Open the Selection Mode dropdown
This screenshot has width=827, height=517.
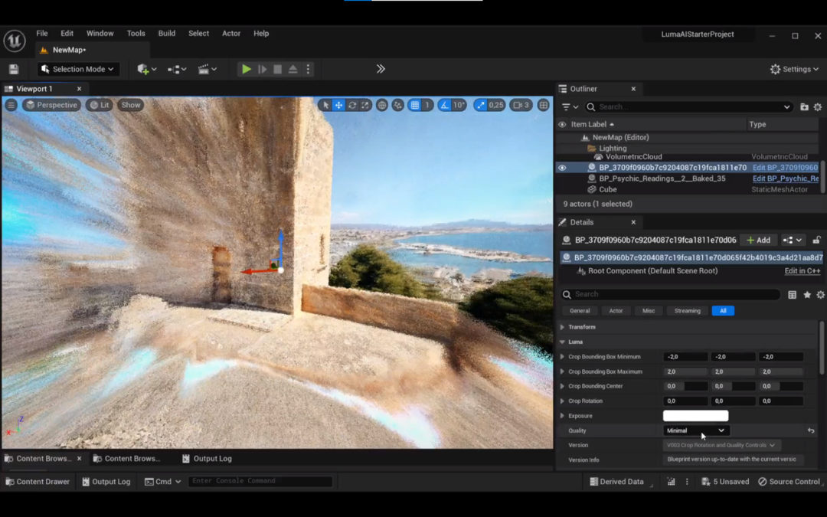(x=79, y=69)
